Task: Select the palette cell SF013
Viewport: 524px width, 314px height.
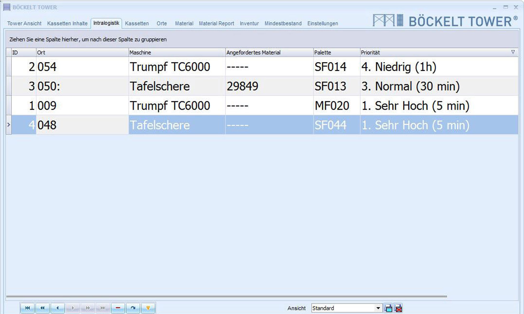Action: 337,86
